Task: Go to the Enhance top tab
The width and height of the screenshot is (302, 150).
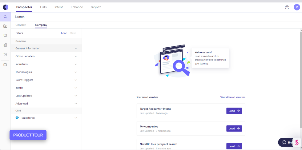Action: pyautogui.click(x=77, y=7)
